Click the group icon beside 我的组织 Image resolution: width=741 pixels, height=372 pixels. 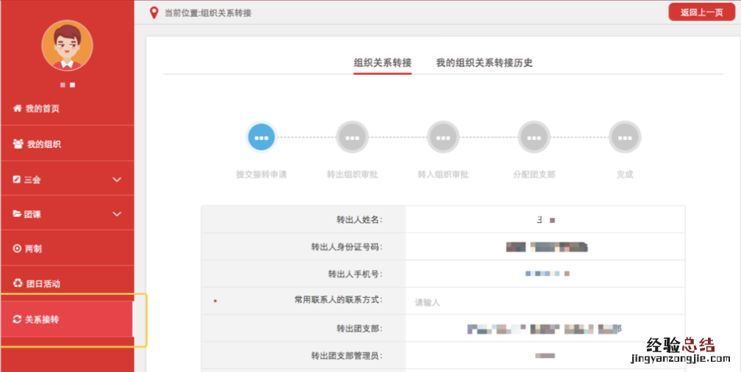(x=18, y=144)
